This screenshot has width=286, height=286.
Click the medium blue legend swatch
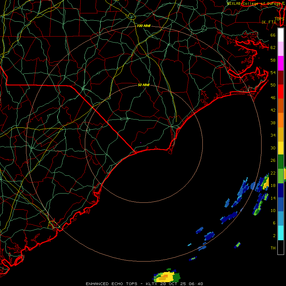(281, 204)
